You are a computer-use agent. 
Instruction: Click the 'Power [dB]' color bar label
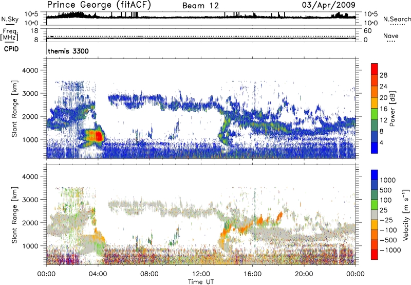coord(393,109)
